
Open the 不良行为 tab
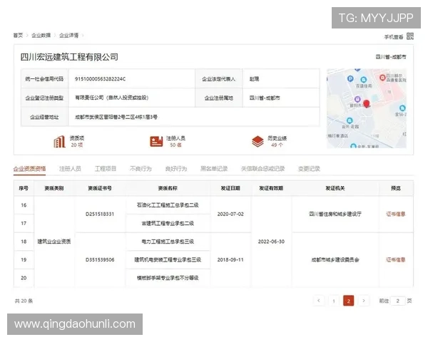click(141, 169)
